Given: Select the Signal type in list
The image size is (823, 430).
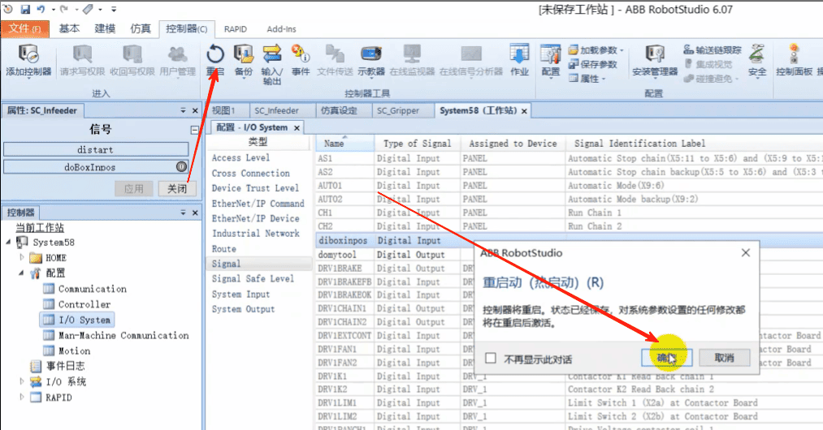Looking at the screenshot, I should coord(259,264).
